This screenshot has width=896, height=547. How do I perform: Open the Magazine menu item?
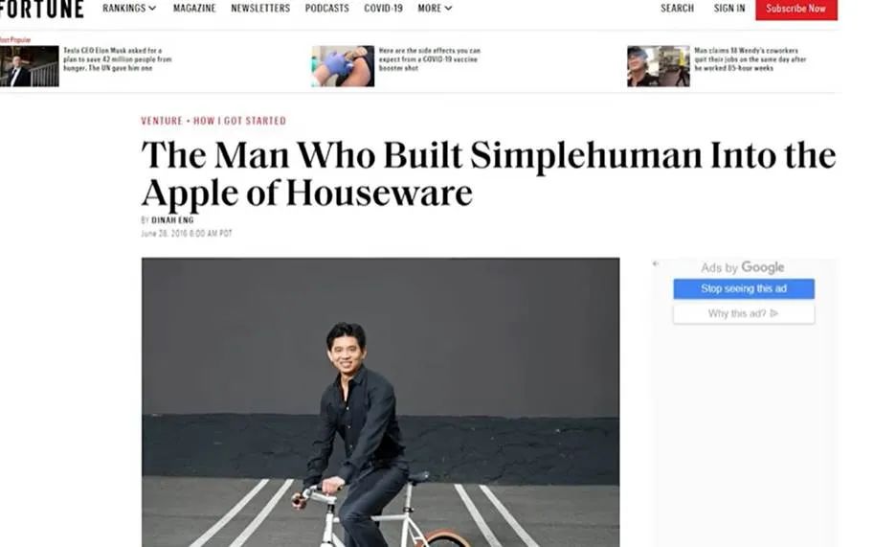194,8
